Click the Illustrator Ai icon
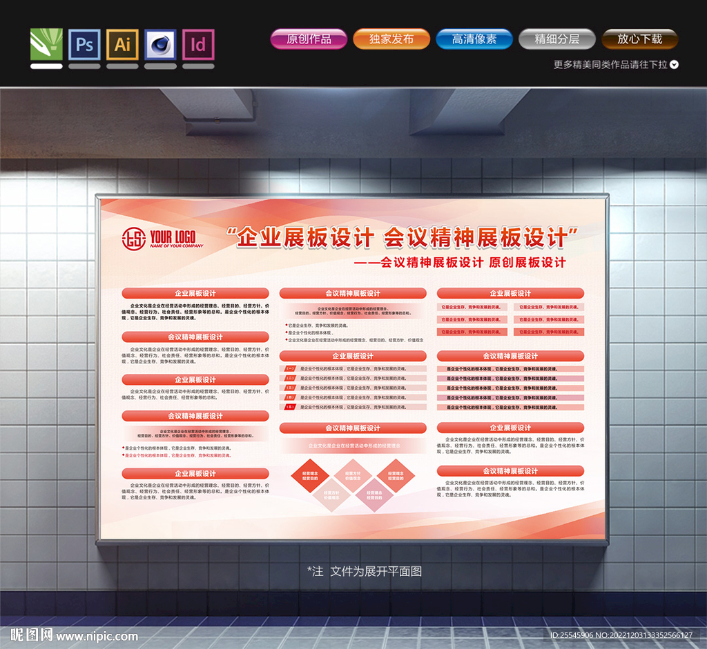The height and width of the screenshot is (649, 707). [x=122, y=45]
